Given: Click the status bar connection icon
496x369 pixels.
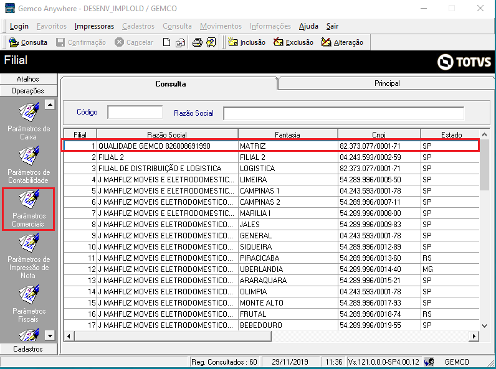Looking at the screenshot, I should coord(429,362).
